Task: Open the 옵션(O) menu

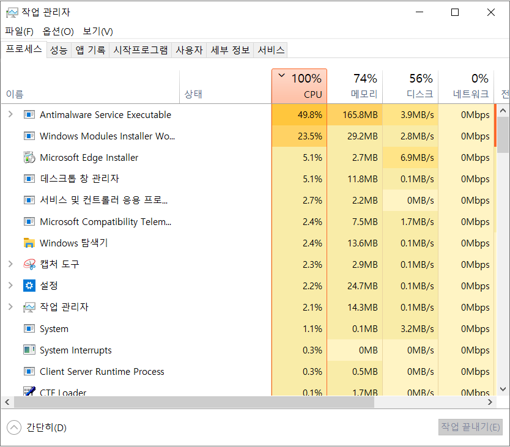Action: [58, 31]
